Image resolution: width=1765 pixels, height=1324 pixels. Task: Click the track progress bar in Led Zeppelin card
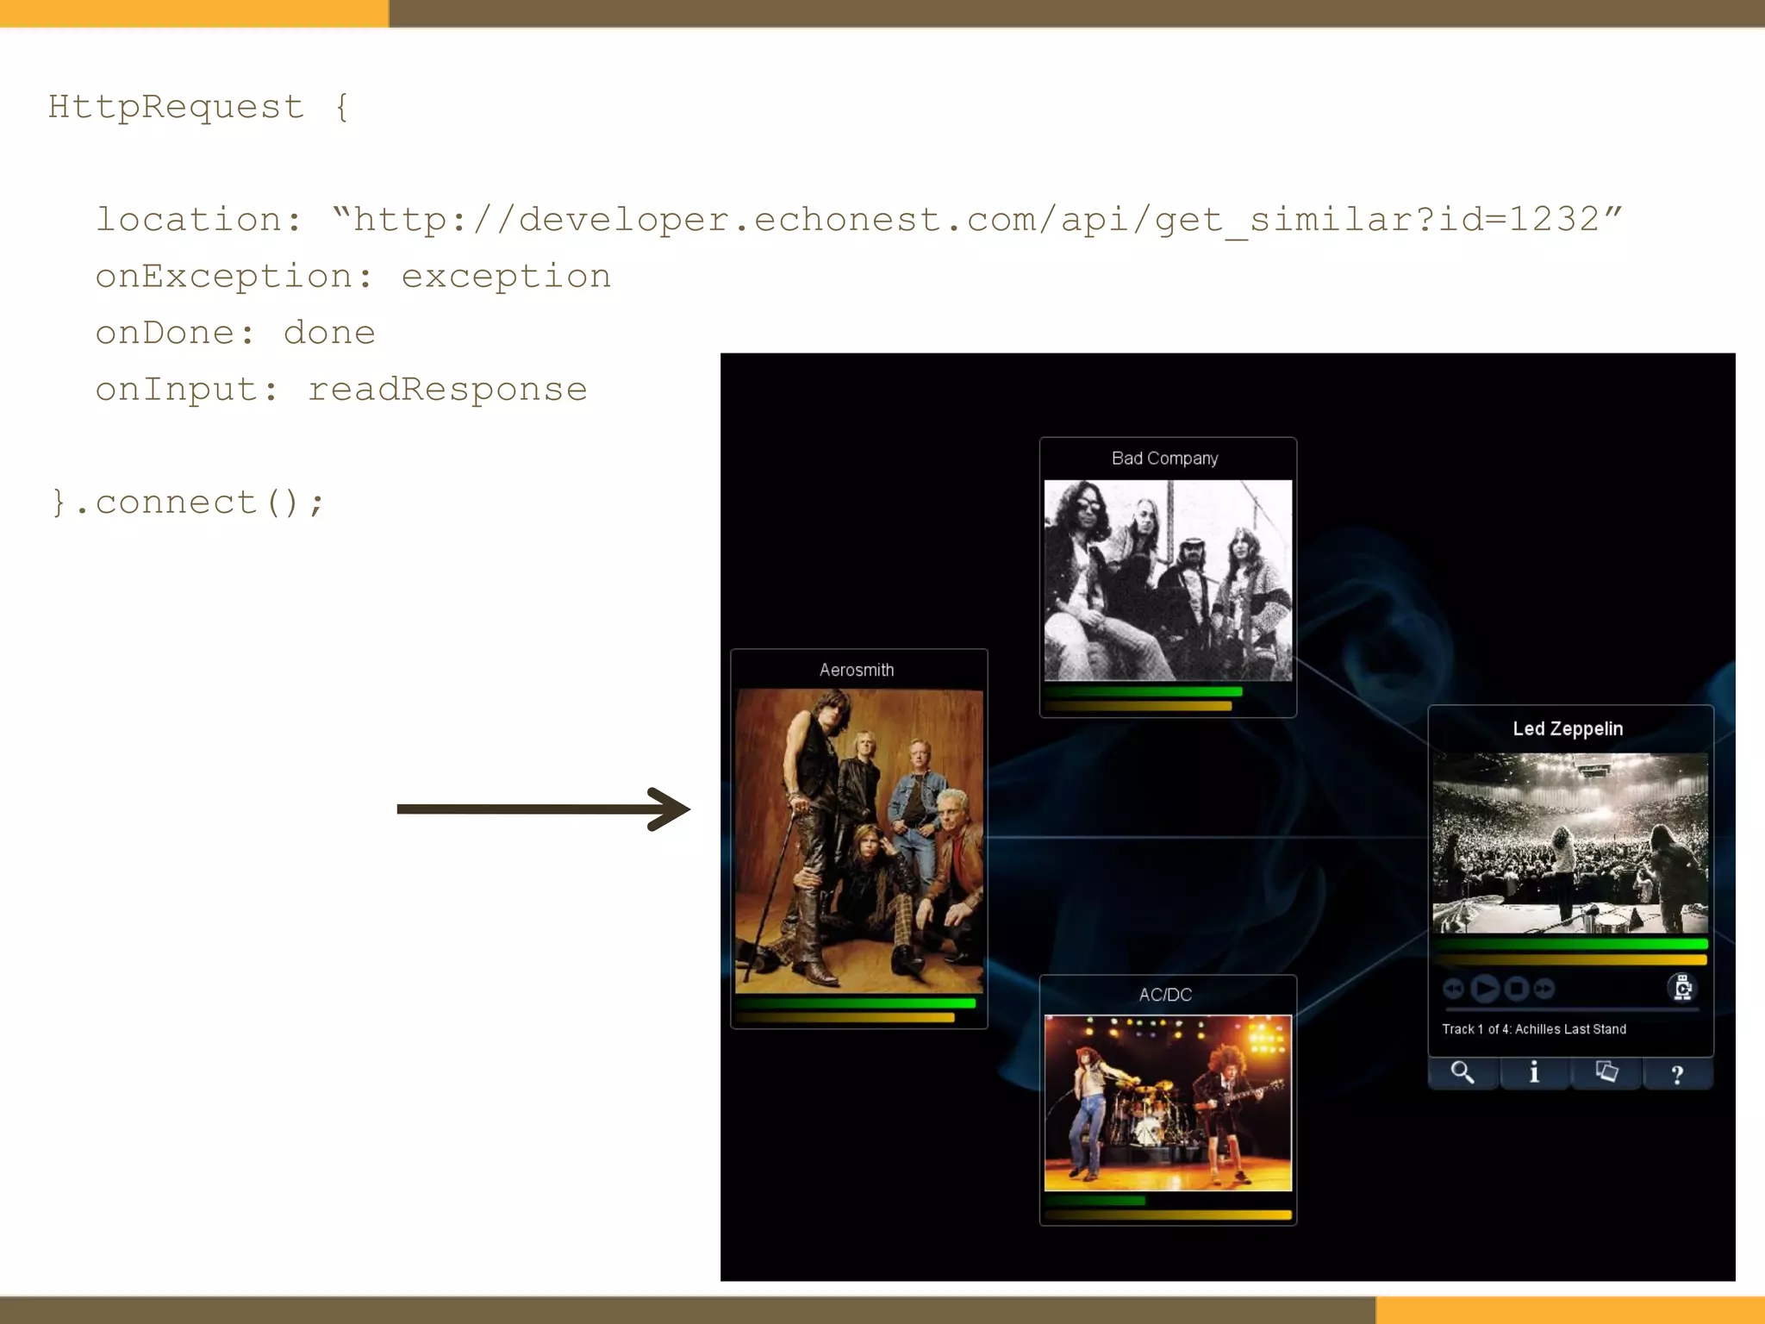click(x=1572, y=1009)
